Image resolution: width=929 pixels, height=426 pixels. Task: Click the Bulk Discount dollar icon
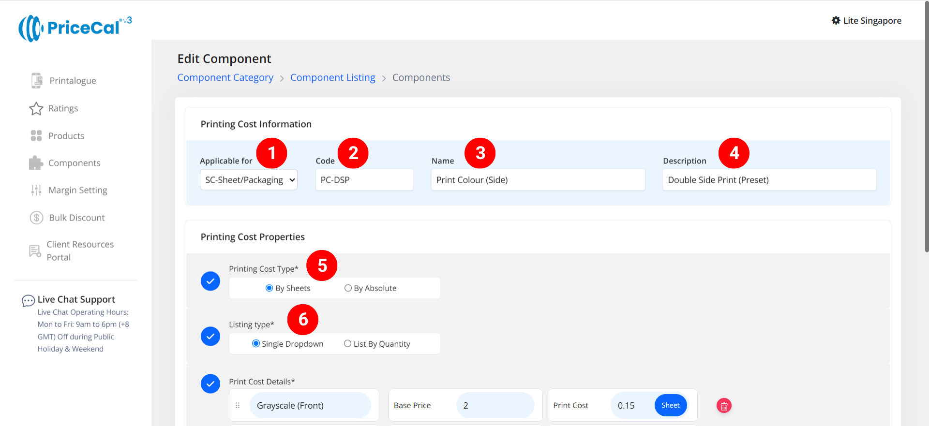pos(36,218)
